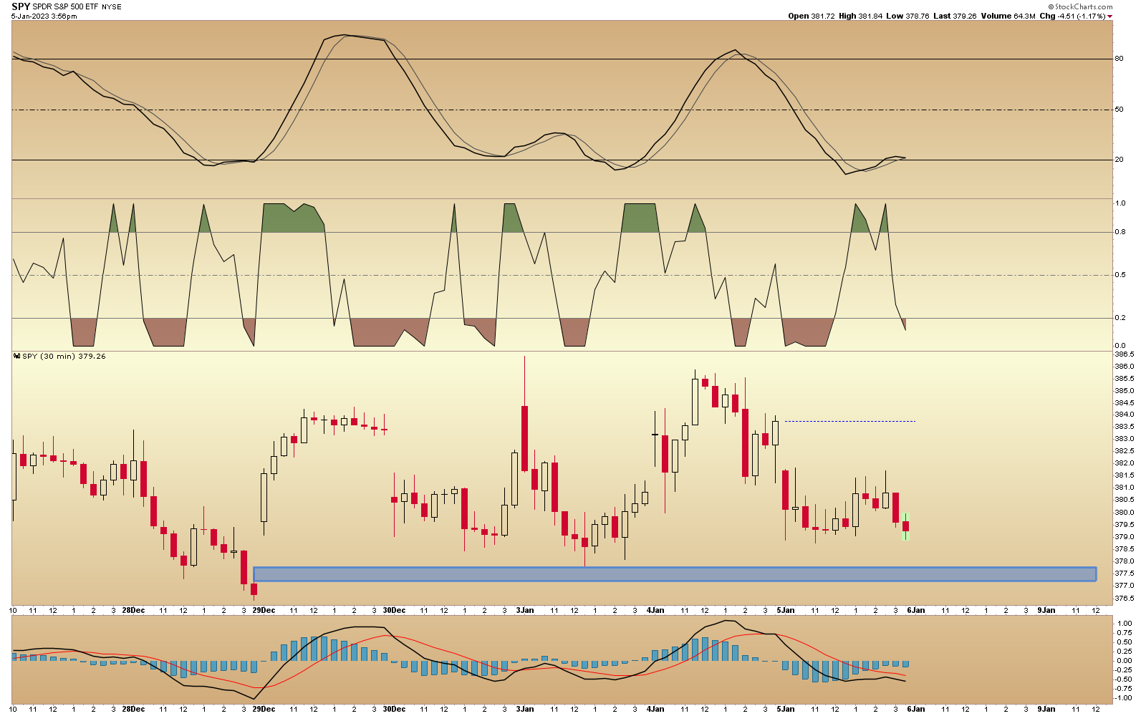
Task: Click the NYSE exchange label
Action: 112,7
